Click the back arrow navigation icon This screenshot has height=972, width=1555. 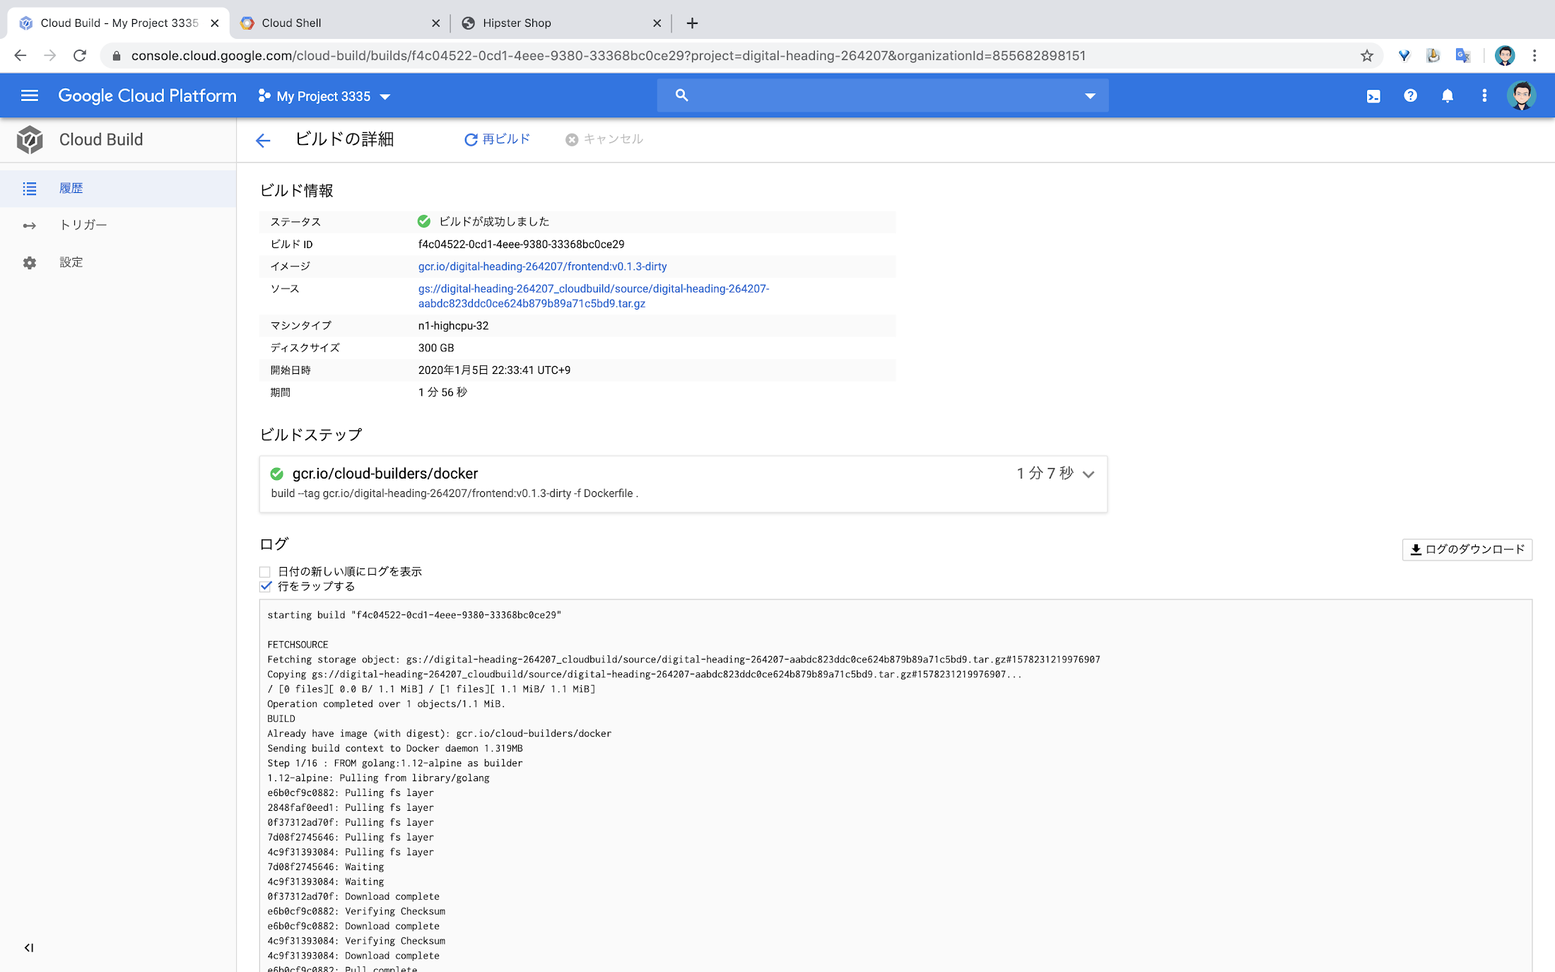(262, 139)
